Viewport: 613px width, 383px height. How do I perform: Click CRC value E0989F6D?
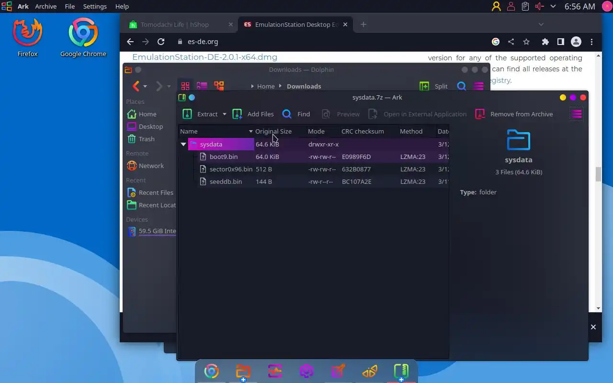click(x=356, y=157)
